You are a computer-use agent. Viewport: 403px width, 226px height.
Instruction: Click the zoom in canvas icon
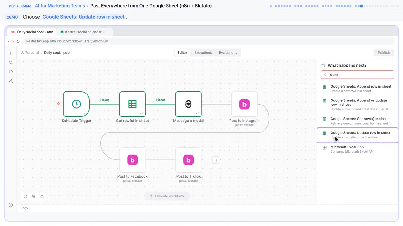[x=34, y=196]
